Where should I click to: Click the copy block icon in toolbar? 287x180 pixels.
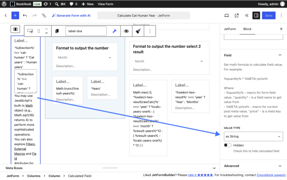[x=57, y=31]
